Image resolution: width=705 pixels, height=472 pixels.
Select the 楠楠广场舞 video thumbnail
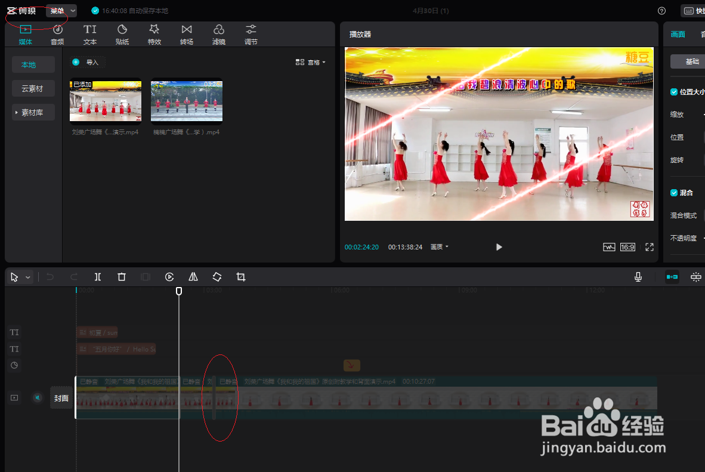pos(187,101)
